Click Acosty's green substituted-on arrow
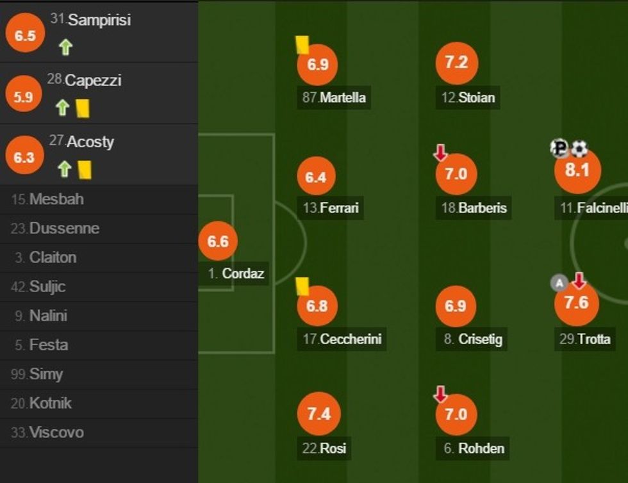This screenshot has height=483, width=628. point(64,169)
